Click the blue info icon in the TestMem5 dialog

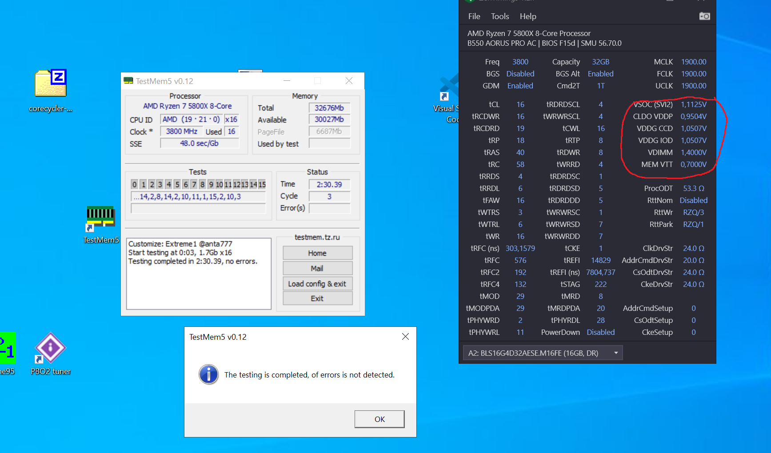point(208,374)
